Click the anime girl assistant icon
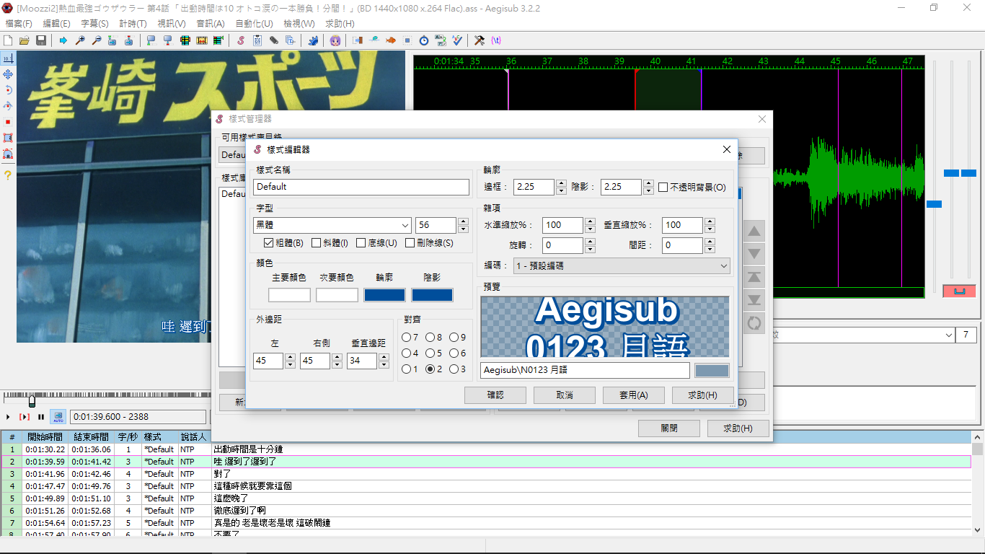 click(x=335, y=40)
